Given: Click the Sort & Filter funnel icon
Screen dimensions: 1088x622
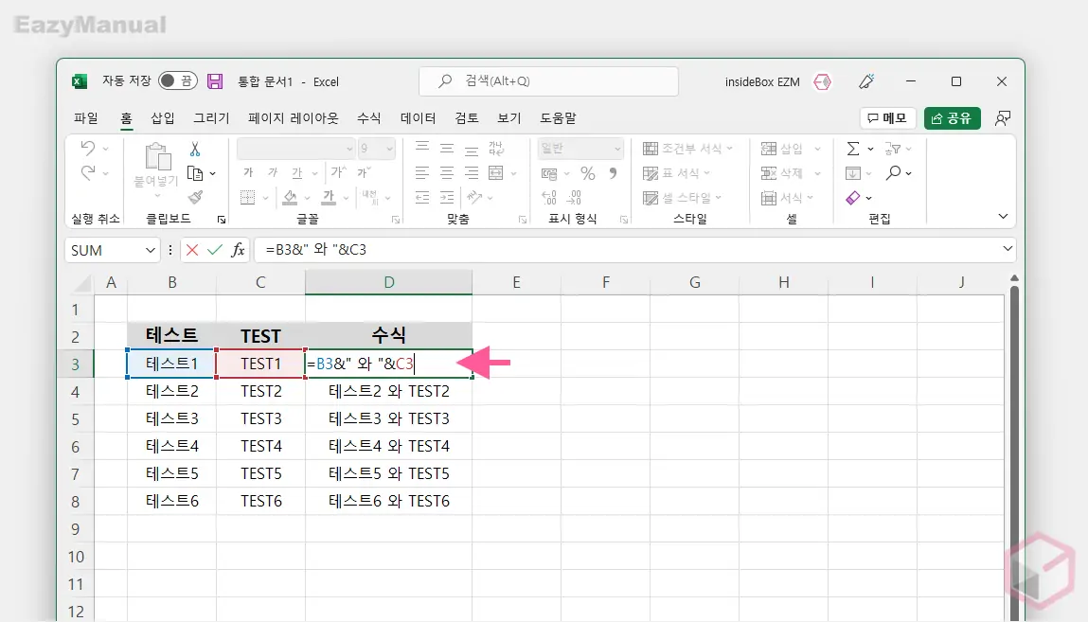Looking at the screenshot, I should coord(892,149).
